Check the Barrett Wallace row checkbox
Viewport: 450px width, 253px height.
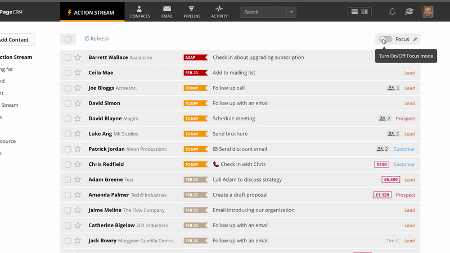point(67,57)
